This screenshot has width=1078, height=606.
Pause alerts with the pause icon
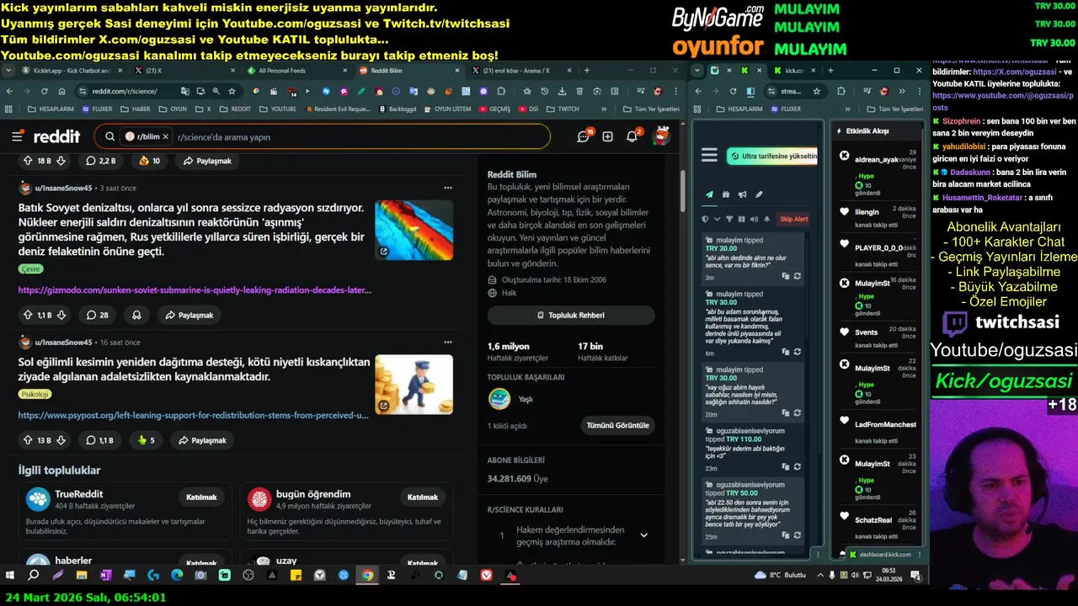[742, 219]
